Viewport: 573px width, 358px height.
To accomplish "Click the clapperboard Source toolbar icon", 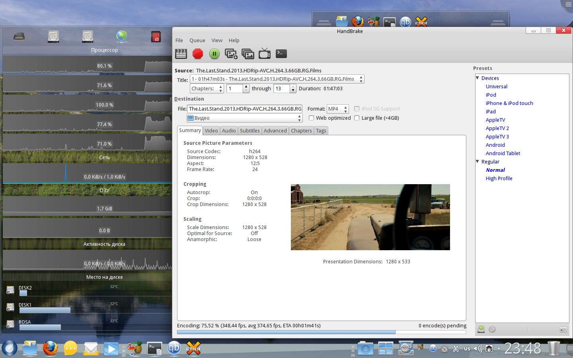I will [181, 54].
